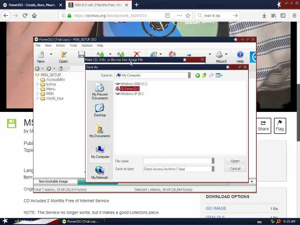This screenshot has height=225, width=300.
Task: Go to My Network in places bar
Action: point(100,173)
